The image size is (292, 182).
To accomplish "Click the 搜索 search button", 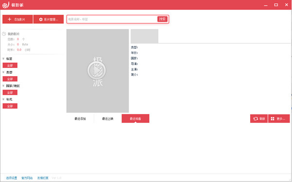I will [x=163, y=19].
